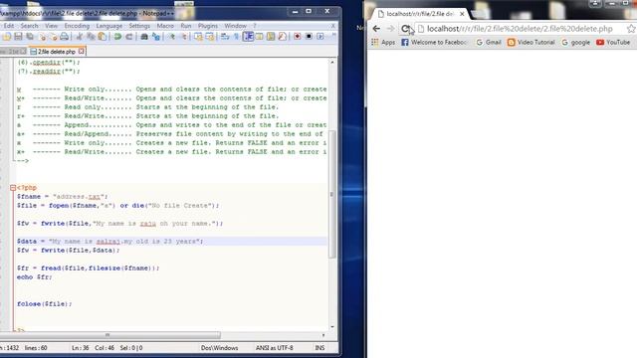Click the Chrome address bar URL

pos(520,29)
